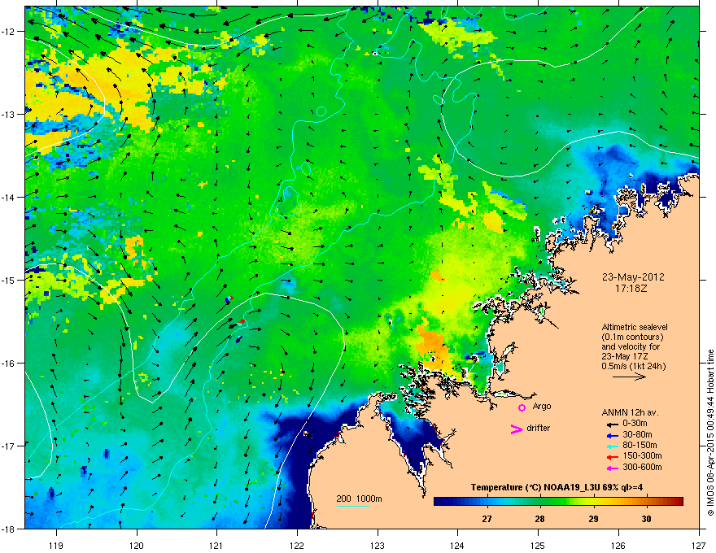Click the date label 23-May-2012
716x553 pixels.
click(x=633, y=277)
